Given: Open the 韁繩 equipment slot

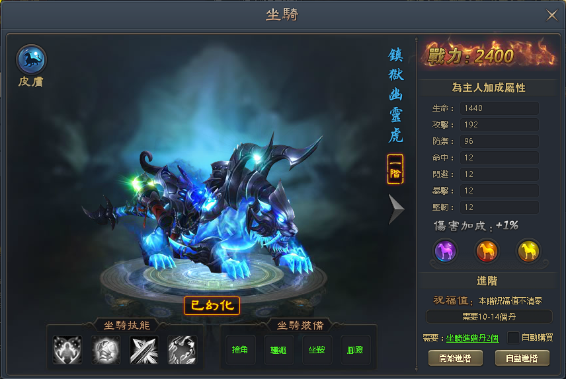Looking at the screenshot, I should 278,349.
